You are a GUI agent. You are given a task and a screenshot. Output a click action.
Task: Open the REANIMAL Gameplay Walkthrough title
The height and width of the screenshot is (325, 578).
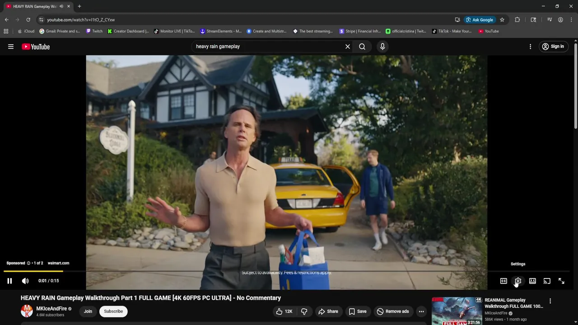pyautogui.click(x=514, y=303)
